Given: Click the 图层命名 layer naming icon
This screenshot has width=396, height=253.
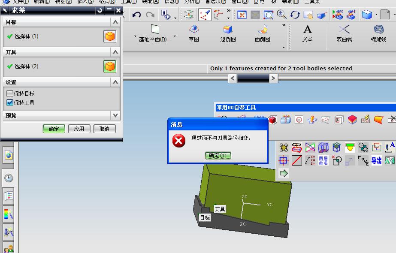Looking at the screenshot, I should pyautogui.click(x=323, y=160).
